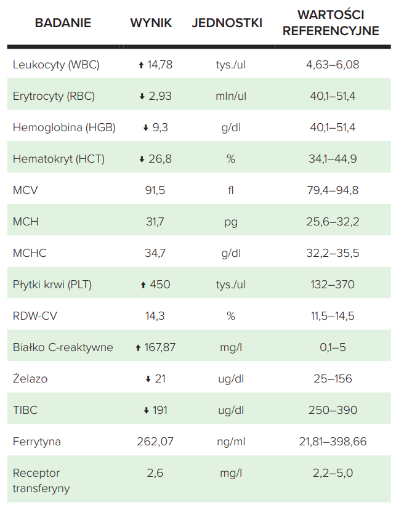Click the up arrow beside Leukocyty result
The image size is (396, 510).
141,65
